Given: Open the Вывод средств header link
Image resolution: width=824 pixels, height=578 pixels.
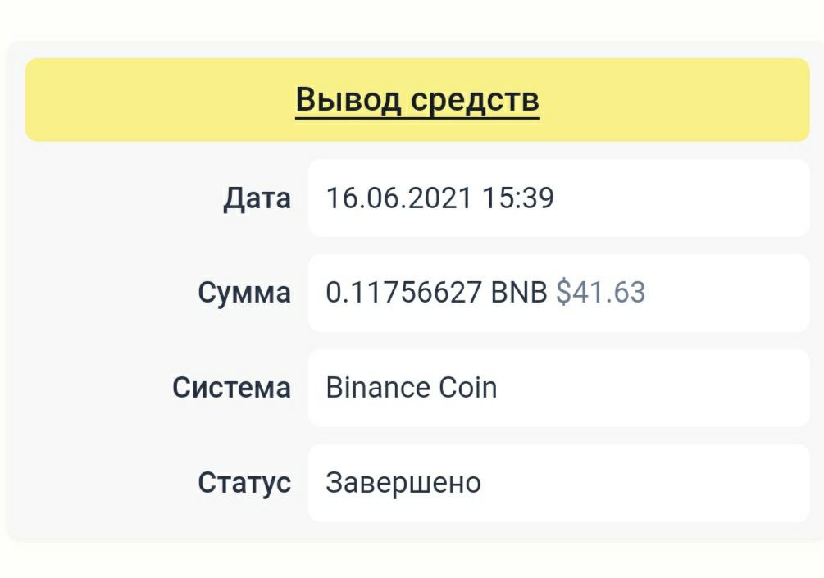Looking at the screenshot, I should point(417,100).
